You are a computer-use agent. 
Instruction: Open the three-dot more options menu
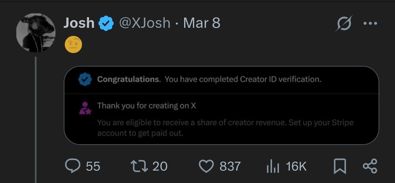click(370, 24)
